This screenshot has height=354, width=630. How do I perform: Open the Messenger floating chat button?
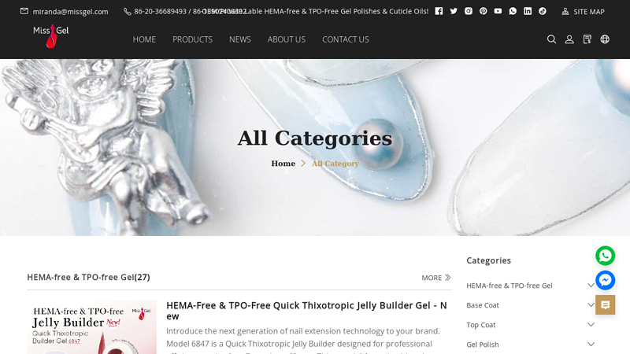(605, 280)
